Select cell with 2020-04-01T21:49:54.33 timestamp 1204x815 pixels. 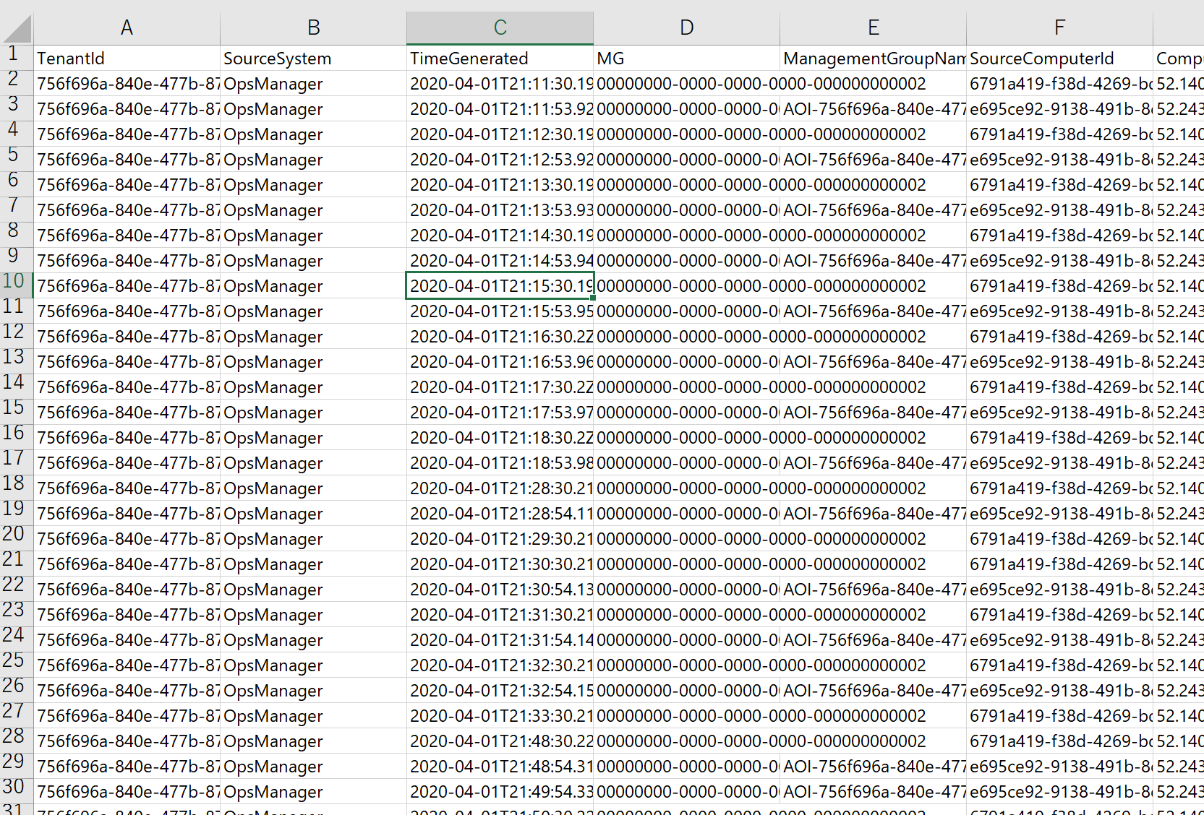[500, 791]
